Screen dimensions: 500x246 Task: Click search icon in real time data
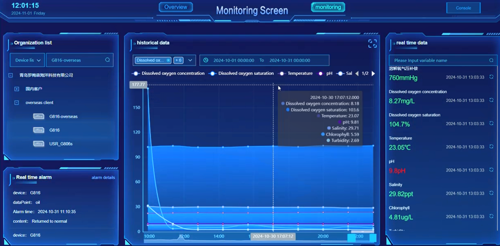491,60
